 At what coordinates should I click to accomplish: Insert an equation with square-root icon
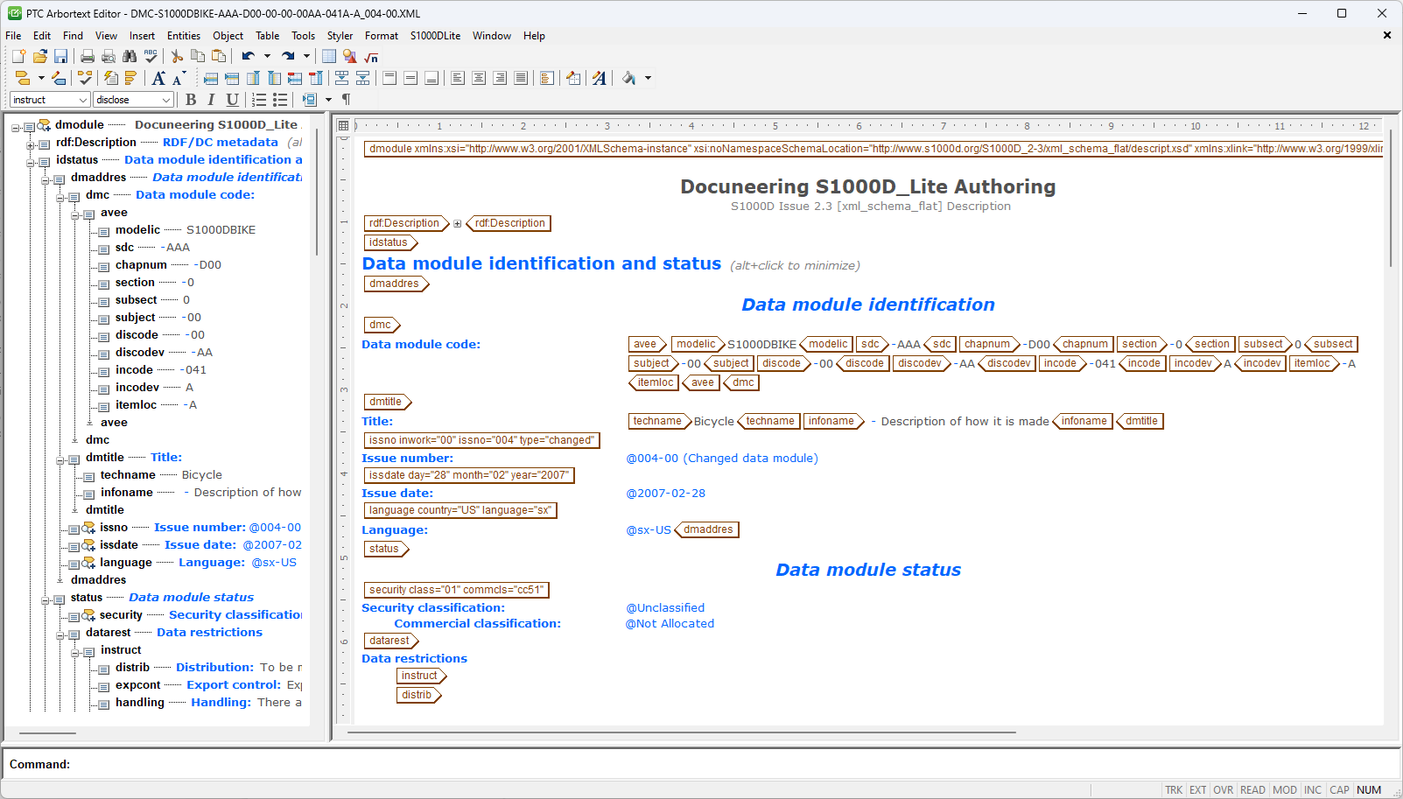click(371, 57)
